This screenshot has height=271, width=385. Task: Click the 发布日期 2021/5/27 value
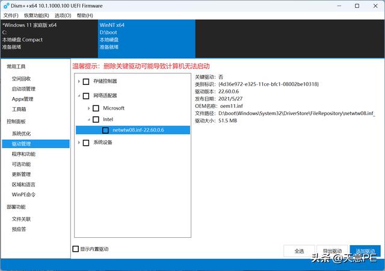pyautogui.click(x=230, y=99)
